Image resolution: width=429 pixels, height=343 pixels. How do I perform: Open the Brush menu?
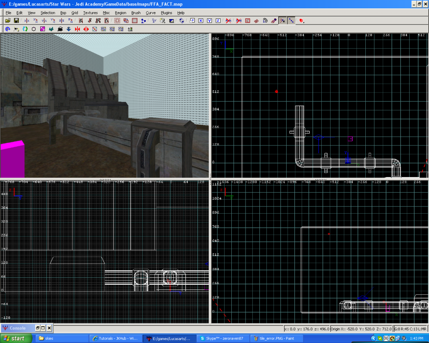pyautogui.click(x=136, y=13)
